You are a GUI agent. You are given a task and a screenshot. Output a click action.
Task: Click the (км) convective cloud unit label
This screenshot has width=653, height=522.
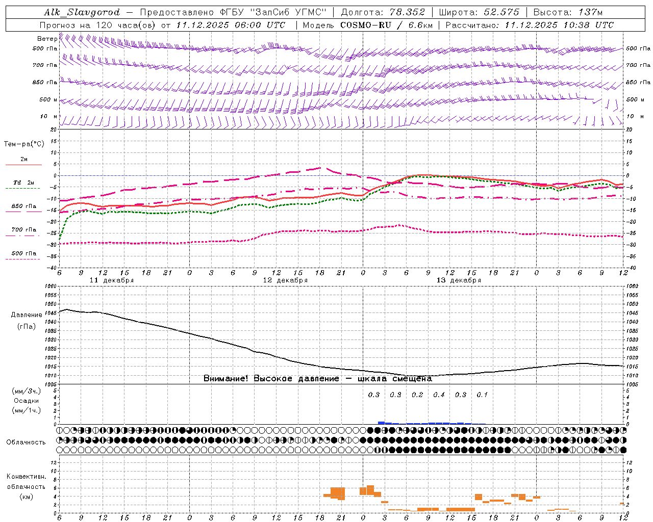(x=26, y=497)
